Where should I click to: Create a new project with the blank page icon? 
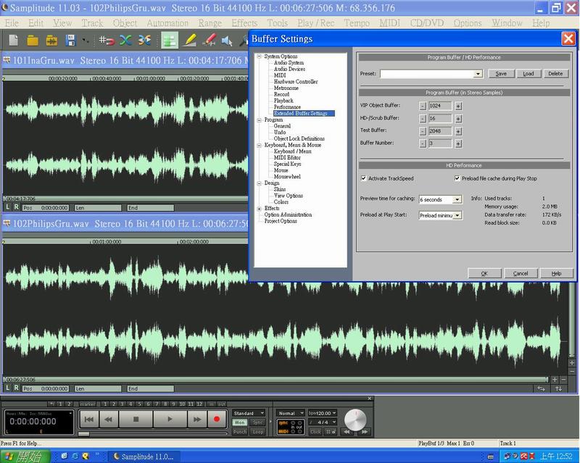click(x=13, y=40)
